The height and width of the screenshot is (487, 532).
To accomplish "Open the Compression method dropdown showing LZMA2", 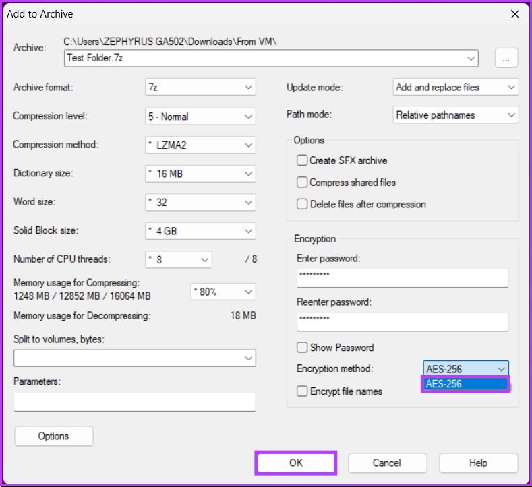I will click(x=200, y=145).
